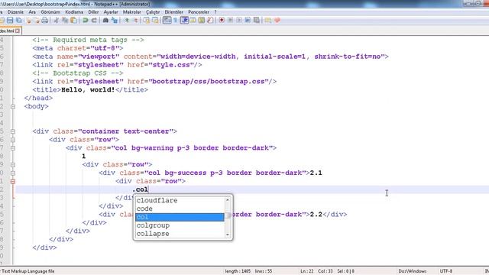The image size is (489, 275).
Task: Click the Save file toolbar icon
Action: click(x=10, y=21)
